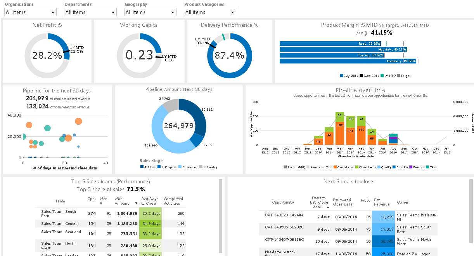The width and height of the screenshot is (474, 256).
Task: Select the 2-Develop sales stage legend swatch
Action: [x=180, y=167]
